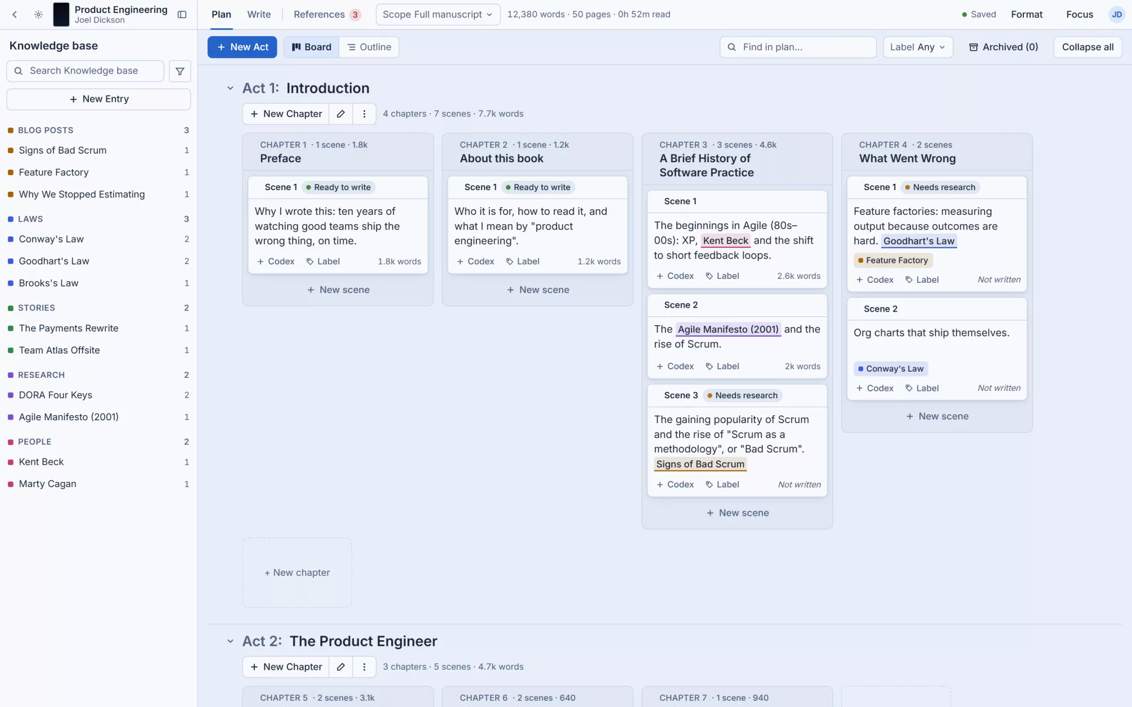
Task: Open the Knowledge base filter icon
Action: [180, 71]
